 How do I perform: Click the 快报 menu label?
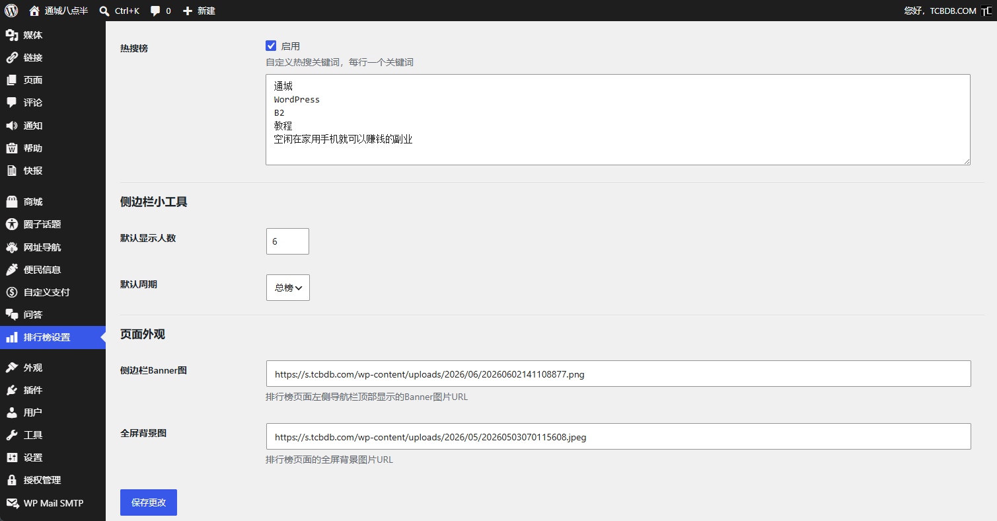click(x=33, y=171)
